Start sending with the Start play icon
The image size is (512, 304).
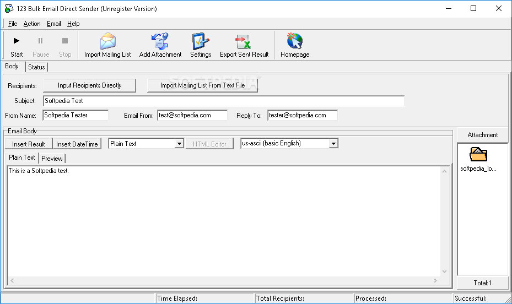[x=17, y=41]
